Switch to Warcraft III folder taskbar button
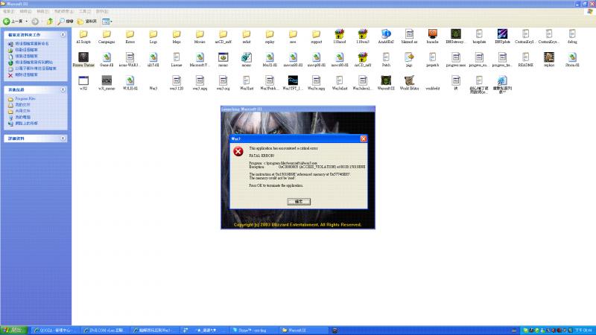Screen dimensions: 596x335 click(304, 331)
